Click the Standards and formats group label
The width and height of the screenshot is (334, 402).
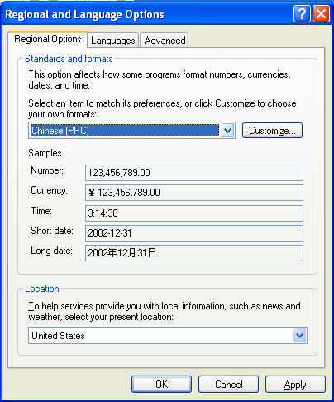[x=69, y=59]
